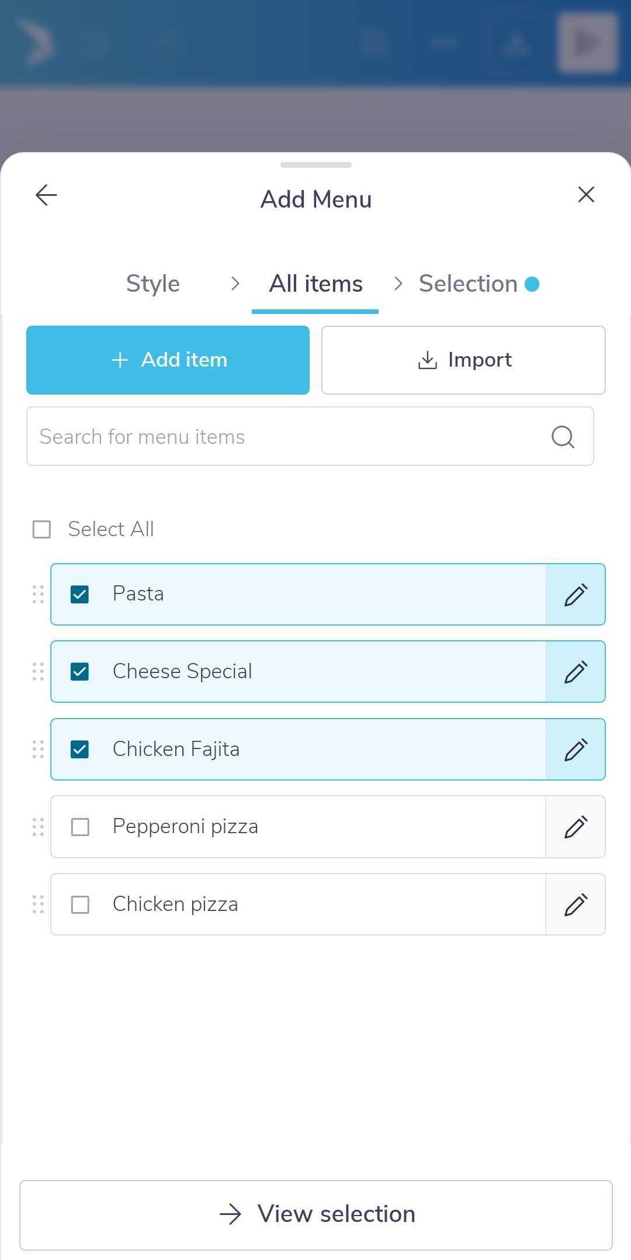Edit the Pasta item with pencil icon
Image resolution: width=631 pixels, height=1260 pixels.
coord(575,595)
